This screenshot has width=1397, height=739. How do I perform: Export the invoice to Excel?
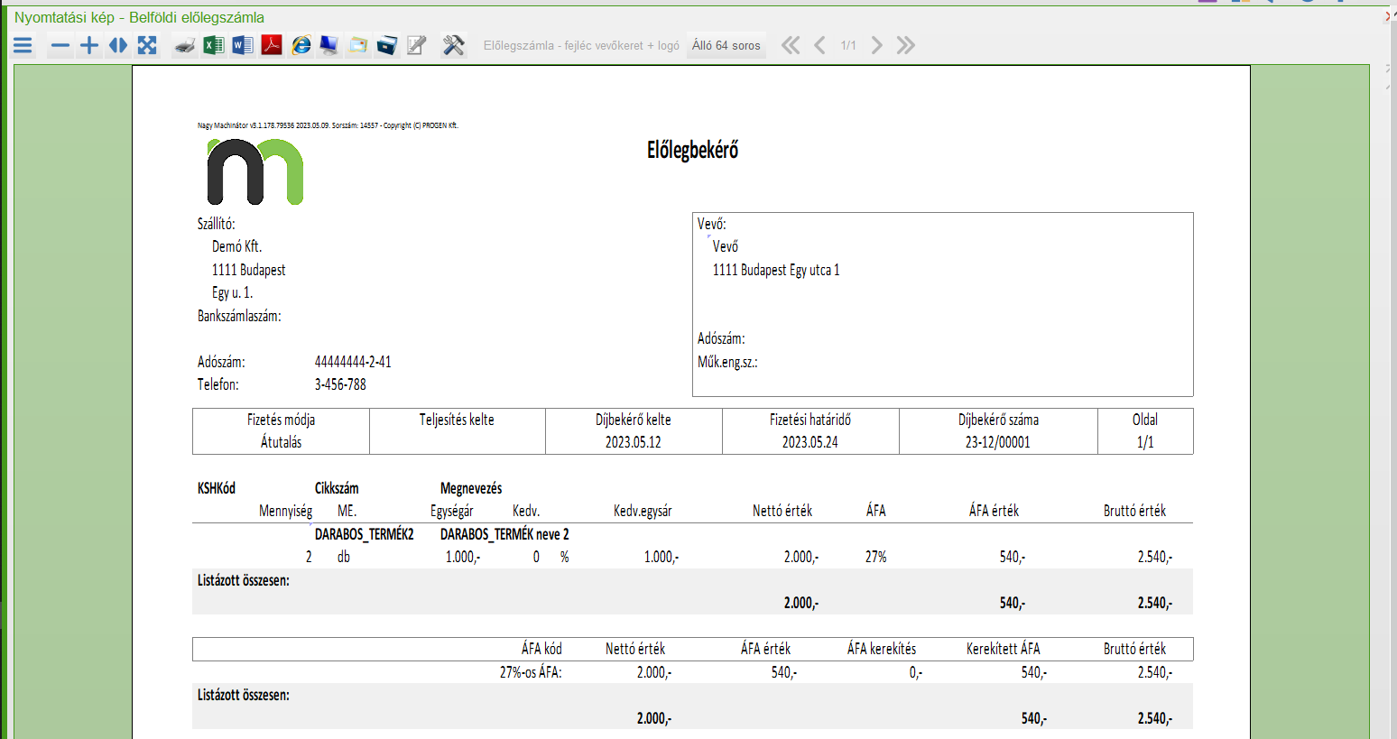pyautogui.click(x=214, y=45)
